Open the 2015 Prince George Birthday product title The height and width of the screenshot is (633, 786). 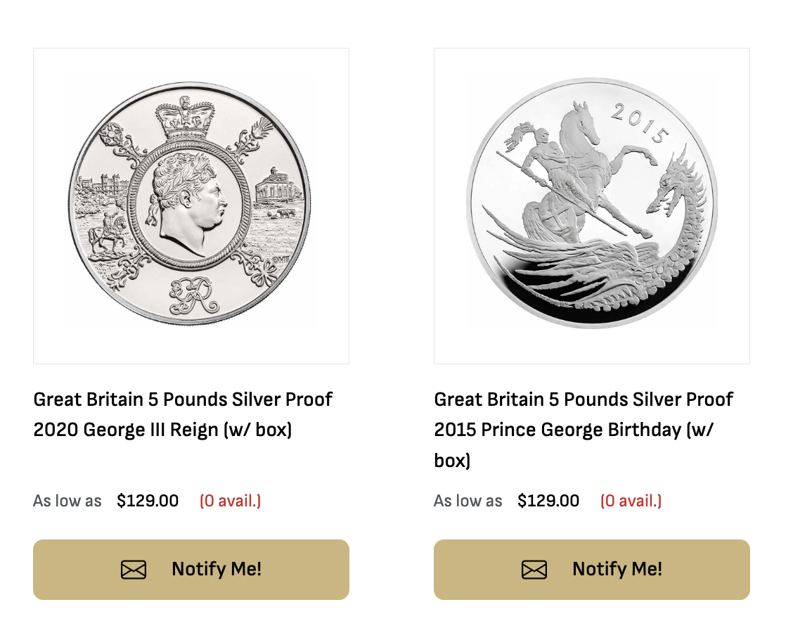[x=584, y=429]
